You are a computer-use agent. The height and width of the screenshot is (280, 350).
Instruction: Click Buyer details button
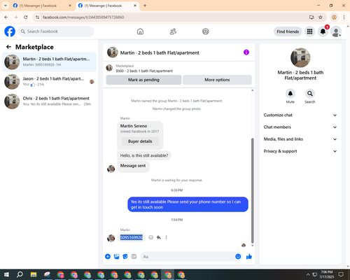[140, 141]
